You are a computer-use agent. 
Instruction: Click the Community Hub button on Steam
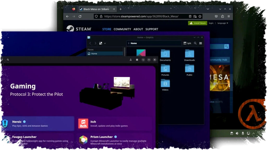219,60
